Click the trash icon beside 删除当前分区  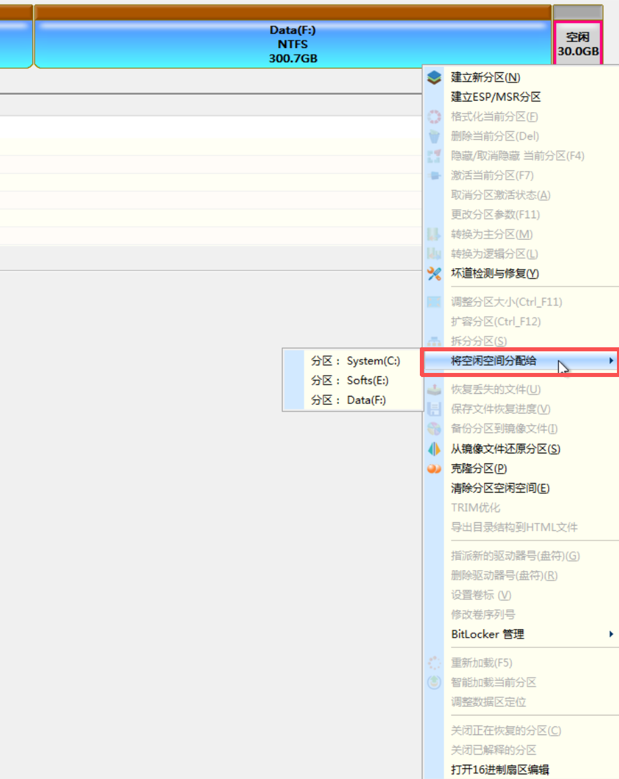tap(435, 136)
